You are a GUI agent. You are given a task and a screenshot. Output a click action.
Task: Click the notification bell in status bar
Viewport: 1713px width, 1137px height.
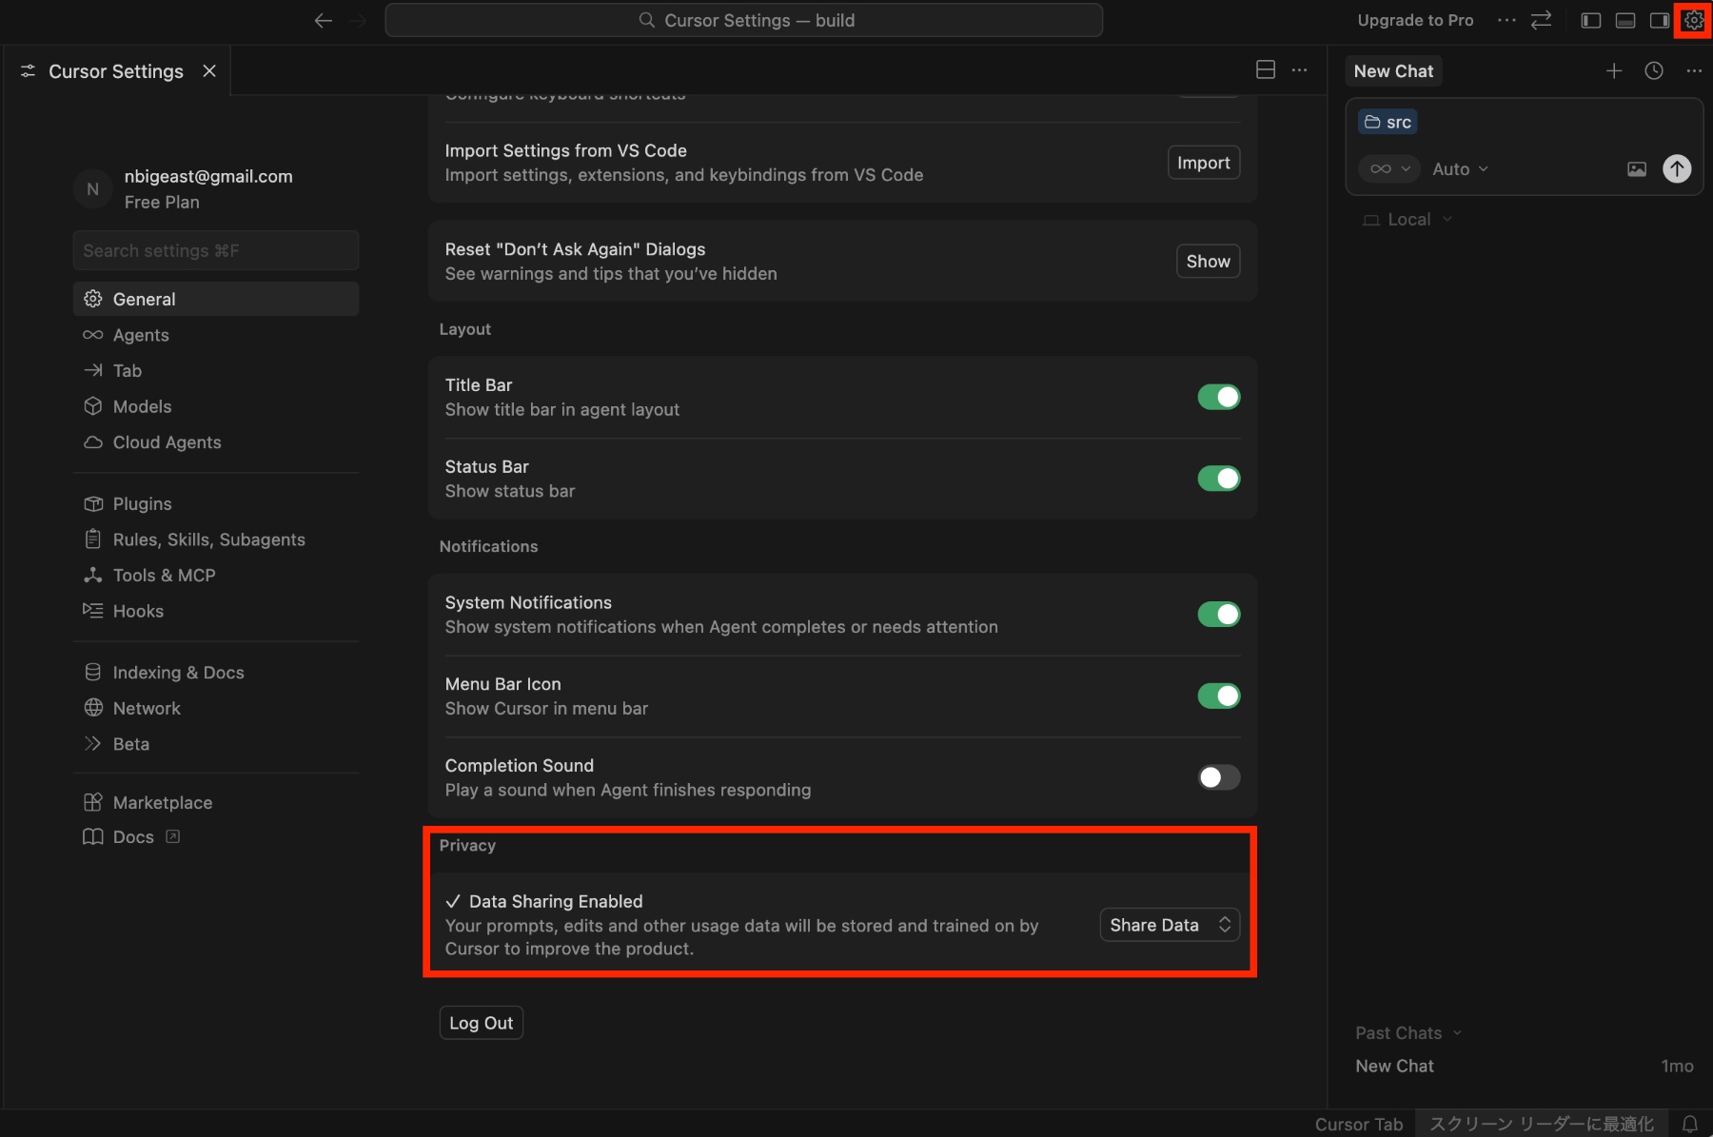[1690, 1124]
